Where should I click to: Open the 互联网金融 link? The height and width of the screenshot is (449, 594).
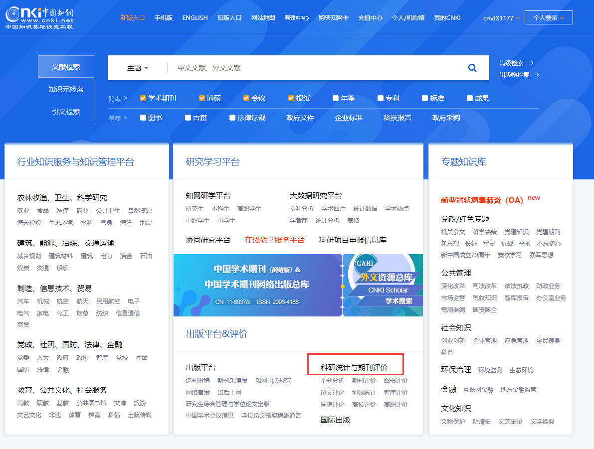pos(478,390)
